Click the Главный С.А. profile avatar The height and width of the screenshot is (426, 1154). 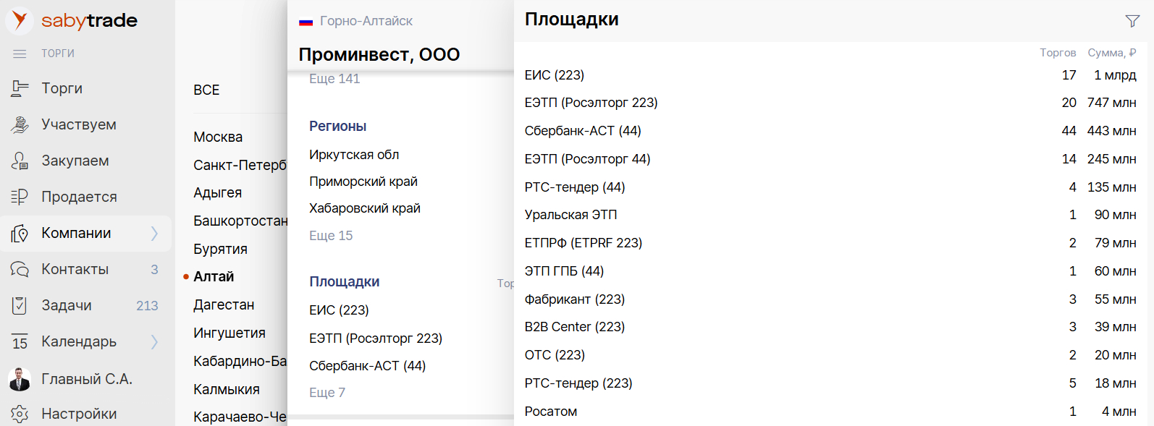20,379
